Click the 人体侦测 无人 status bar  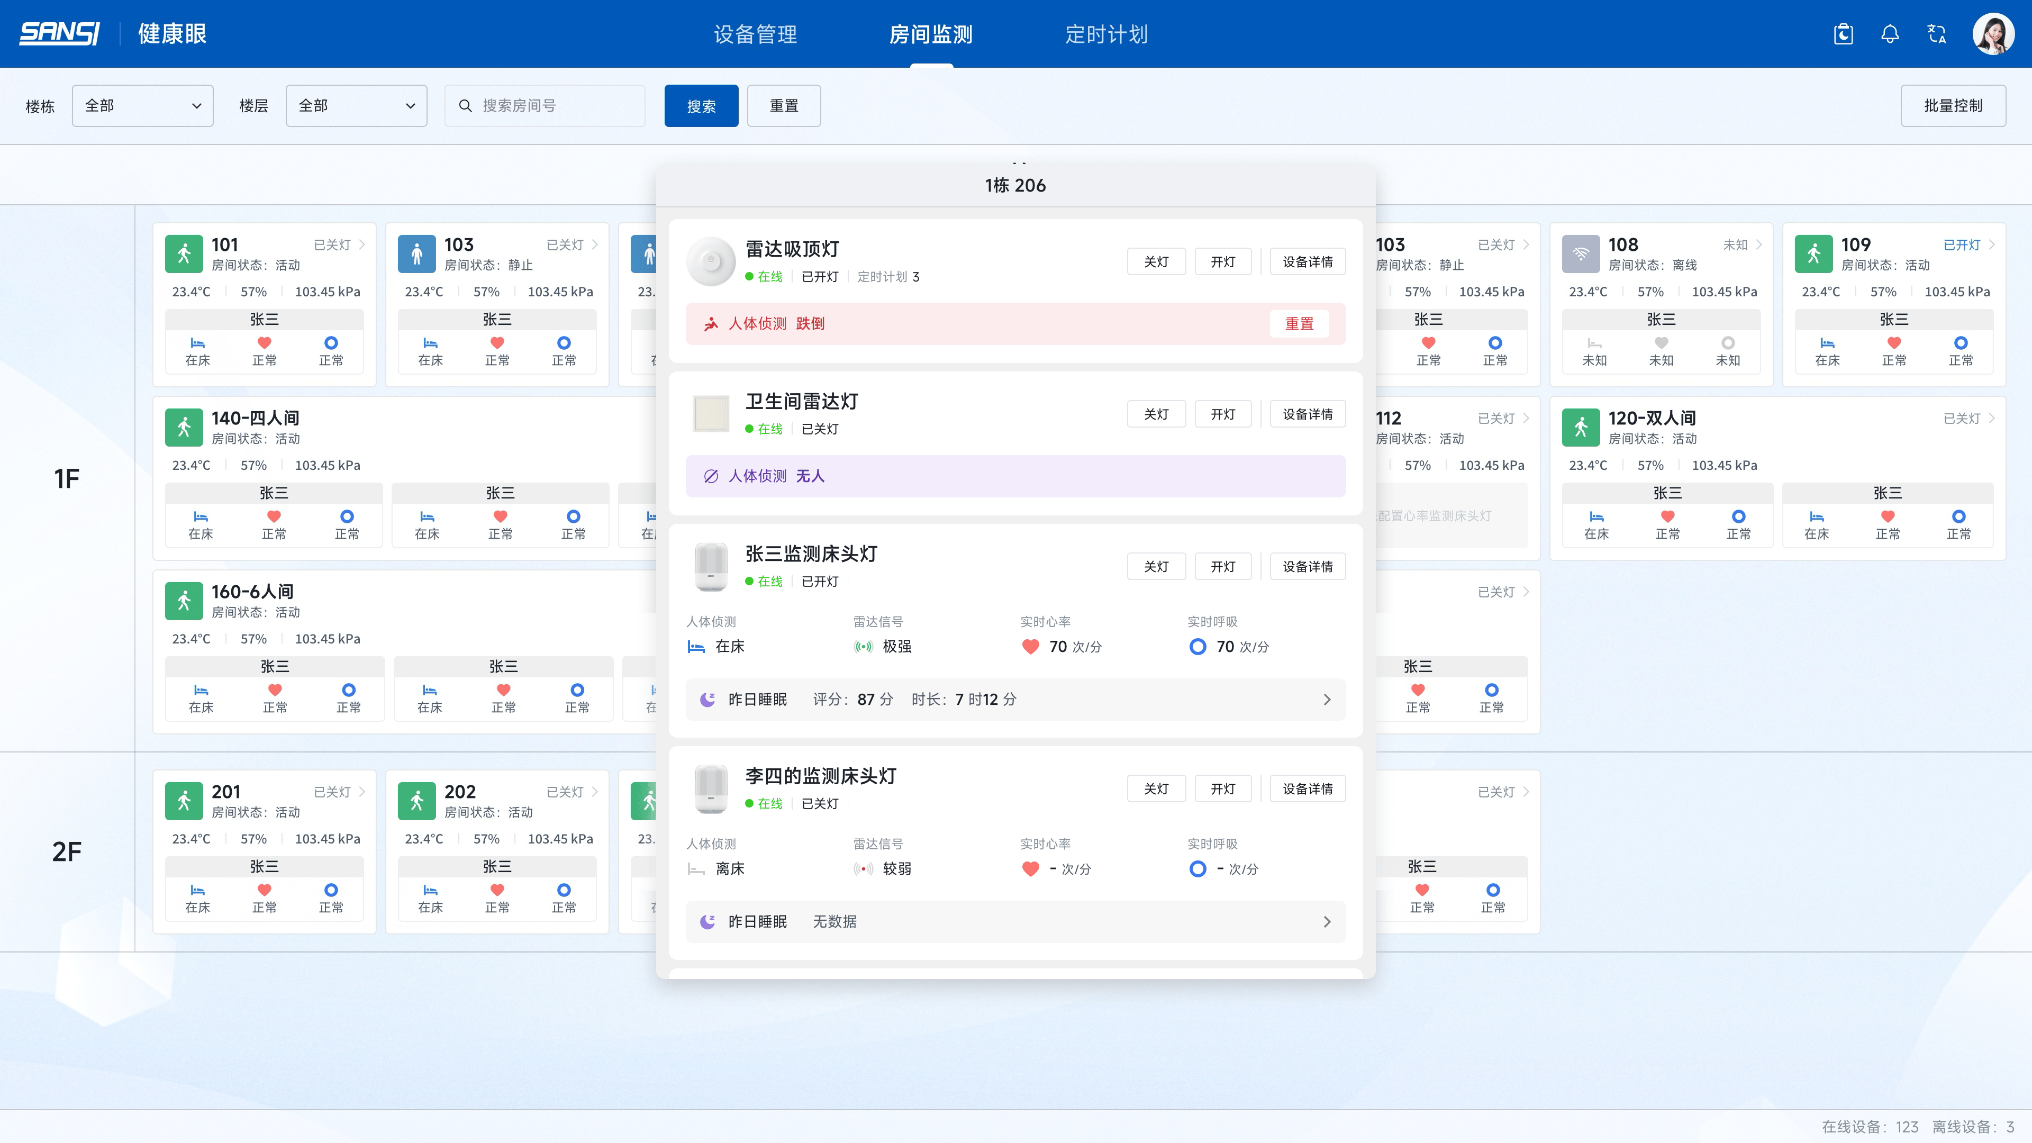[1015, 476]
